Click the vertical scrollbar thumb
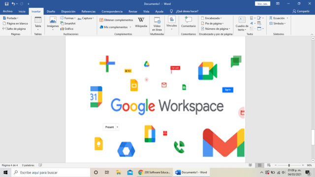315x177 pixels. pos(313,138)
